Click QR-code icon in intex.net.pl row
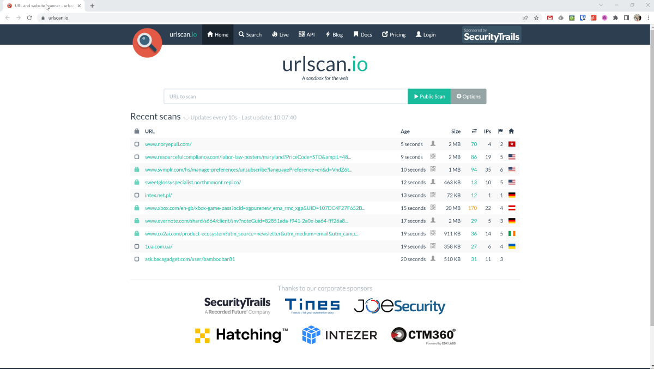The width and height of the screenshot is (654, 369). click(x=433, y=195)
